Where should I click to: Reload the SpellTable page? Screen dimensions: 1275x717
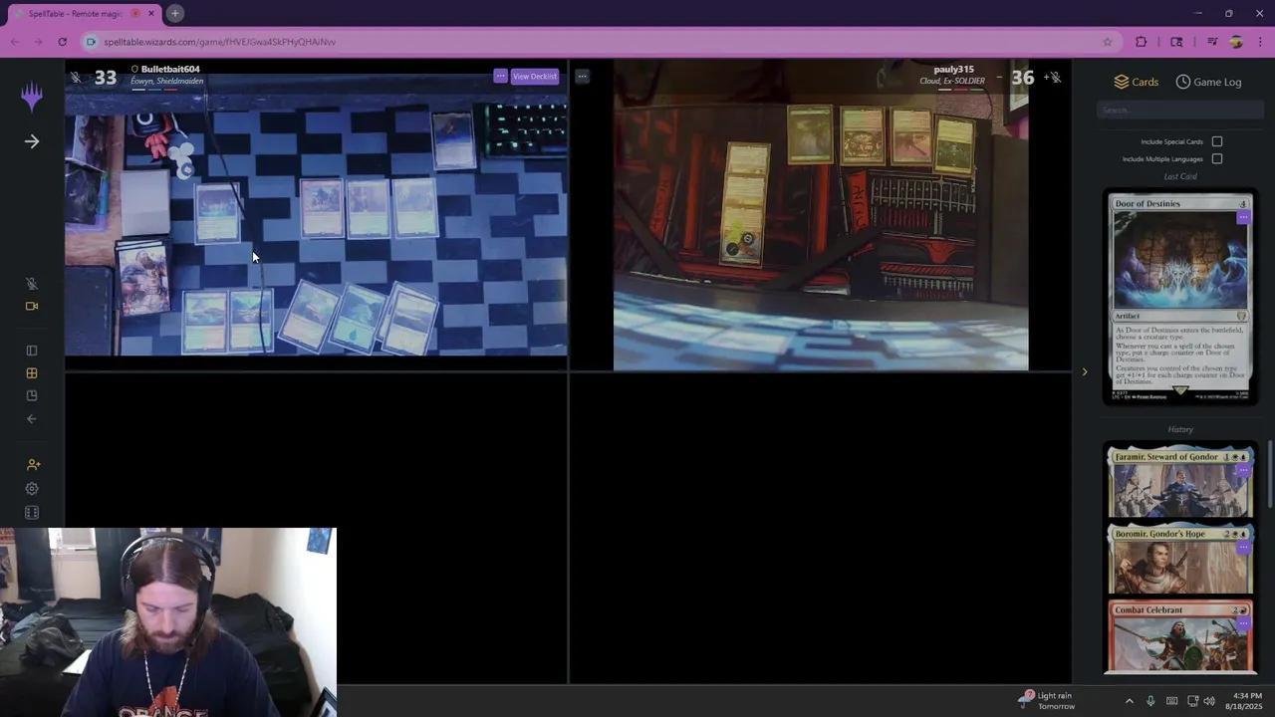click(x=62, y=42)
